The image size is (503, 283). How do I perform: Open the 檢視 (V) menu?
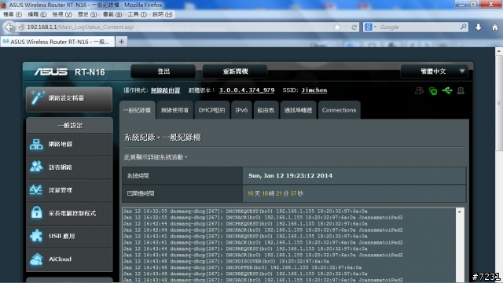pyautogui.click(x=62, y=14)
